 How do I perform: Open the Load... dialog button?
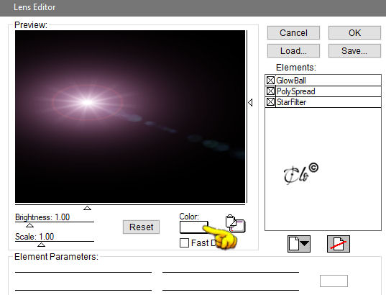[x=293, y=51]
